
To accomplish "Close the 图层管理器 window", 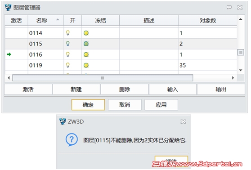I will click(240, 7).
